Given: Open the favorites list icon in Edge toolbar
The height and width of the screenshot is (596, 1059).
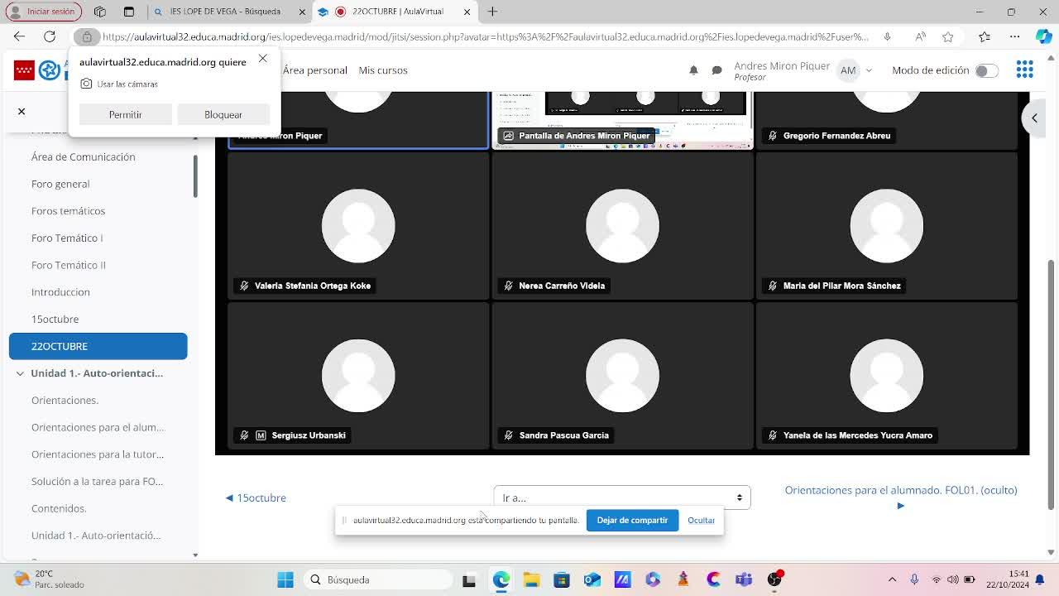Looking at the screenshot, I should coord(985,36).
